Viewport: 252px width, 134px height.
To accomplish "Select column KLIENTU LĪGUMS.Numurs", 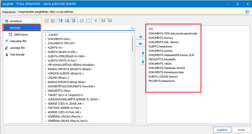I will 163,76.
